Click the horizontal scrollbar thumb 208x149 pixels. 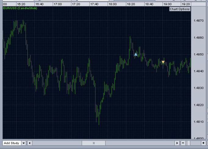(94, 143)
